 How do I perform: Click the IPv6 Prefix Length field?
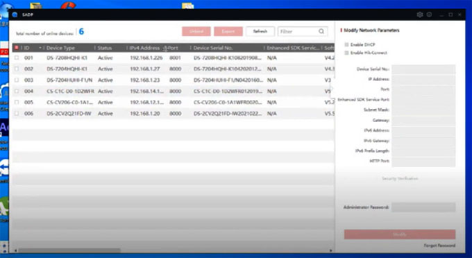click(x=423, y=151)
